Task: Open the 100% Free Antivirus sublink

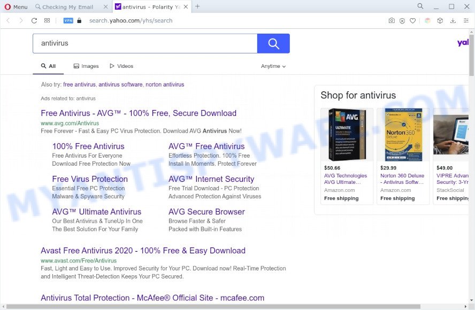Action: pos(88,146)
